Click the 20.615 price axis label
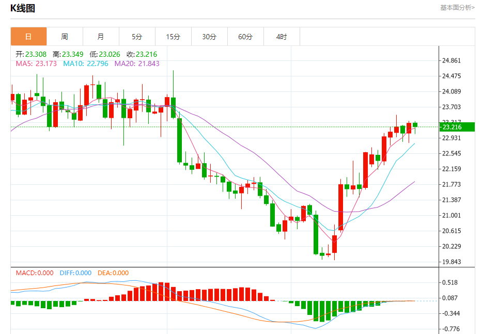The width and height of the screenshot is (482, 334). pyautogui.click(x=452, y=231)
